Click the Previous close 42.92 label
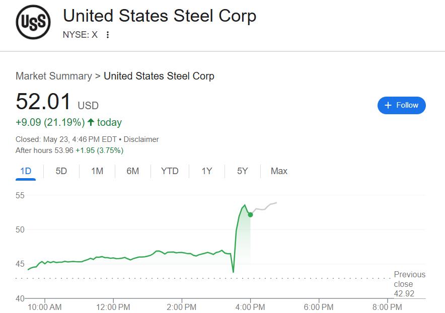Screen dimensions: 445x313 [x=410, y=284]
